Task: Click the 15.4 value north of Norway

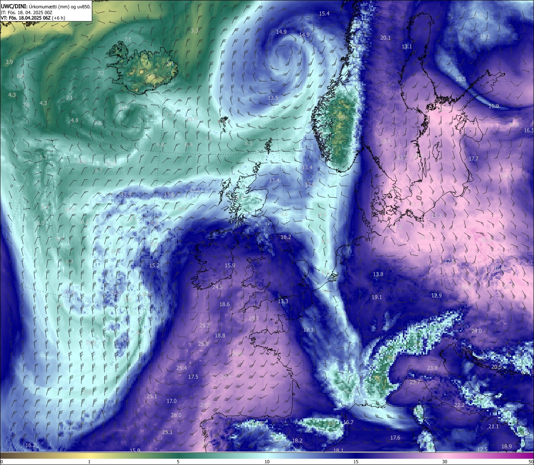Action: point(324,14)
